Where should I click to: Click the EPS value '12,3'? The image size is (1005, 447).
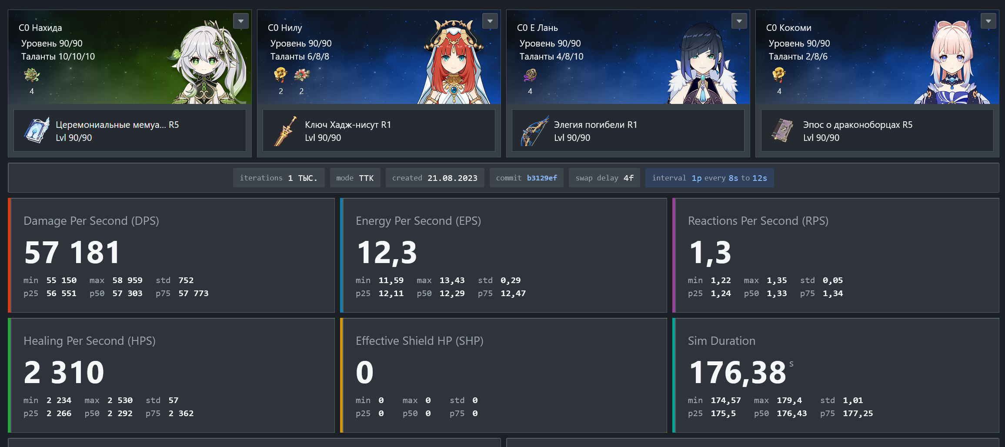click(387, 253)
